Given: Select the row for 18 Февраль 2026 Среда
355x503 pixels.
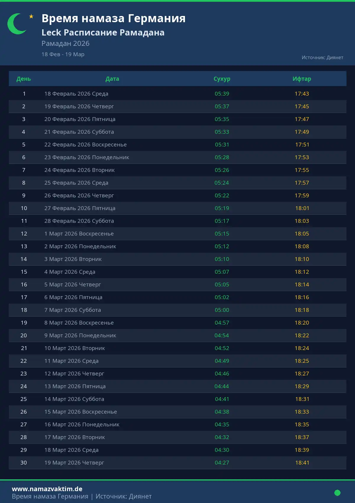Looking at the screenshot, I should coord(76,94).
